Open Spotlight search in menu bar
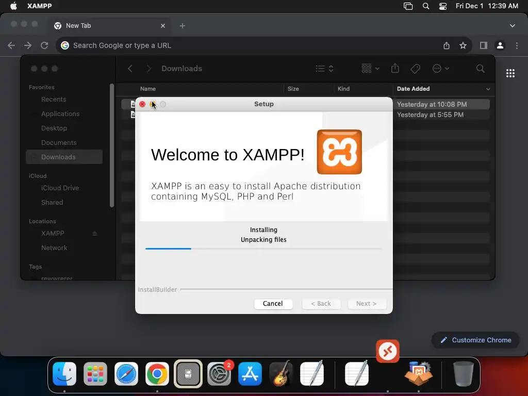Screen dimensions: 528x396 (425, 6)
